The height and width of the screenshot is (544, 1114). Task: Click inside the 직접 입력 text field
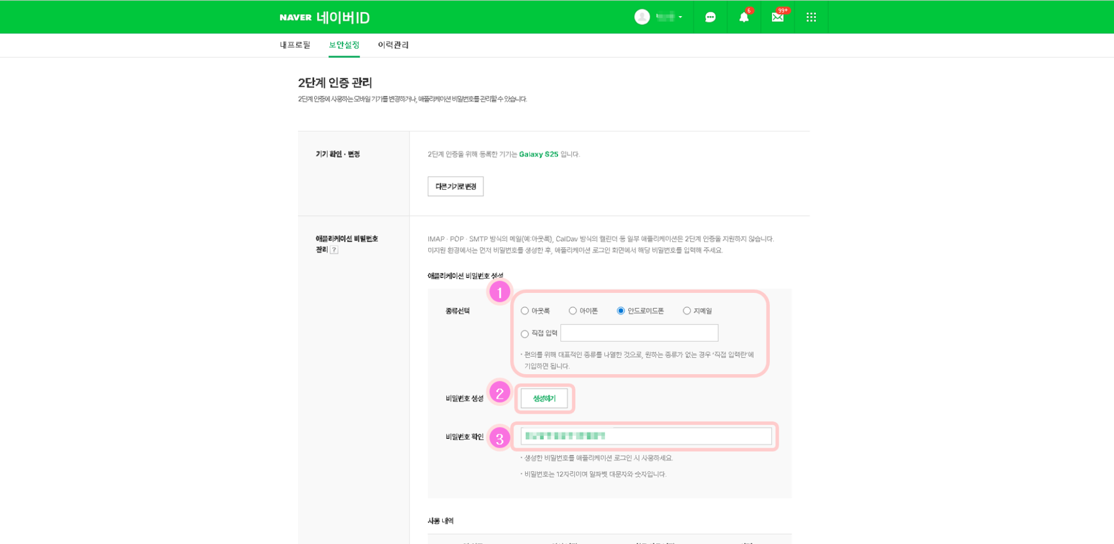pyautogui.click(x=639, y=333)
